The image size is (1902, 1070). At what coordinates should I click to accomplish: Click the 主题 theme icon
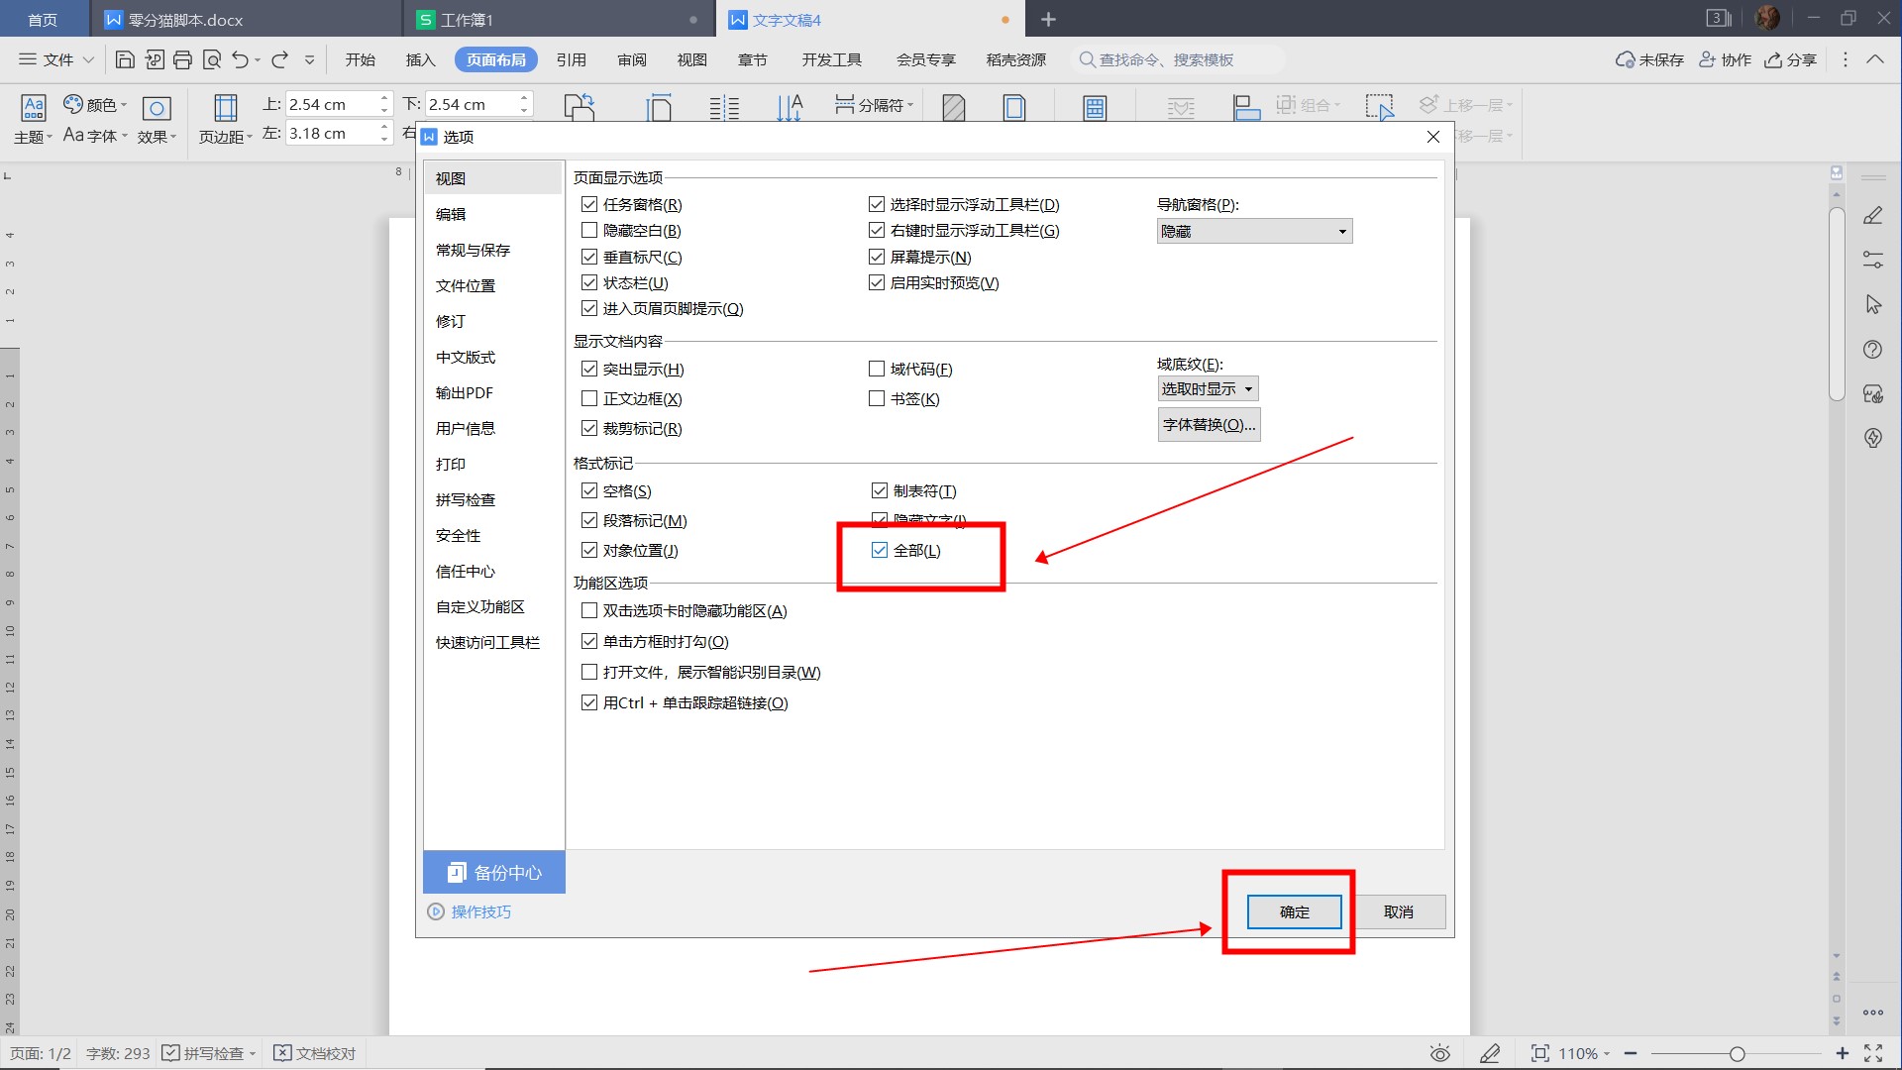33,109
